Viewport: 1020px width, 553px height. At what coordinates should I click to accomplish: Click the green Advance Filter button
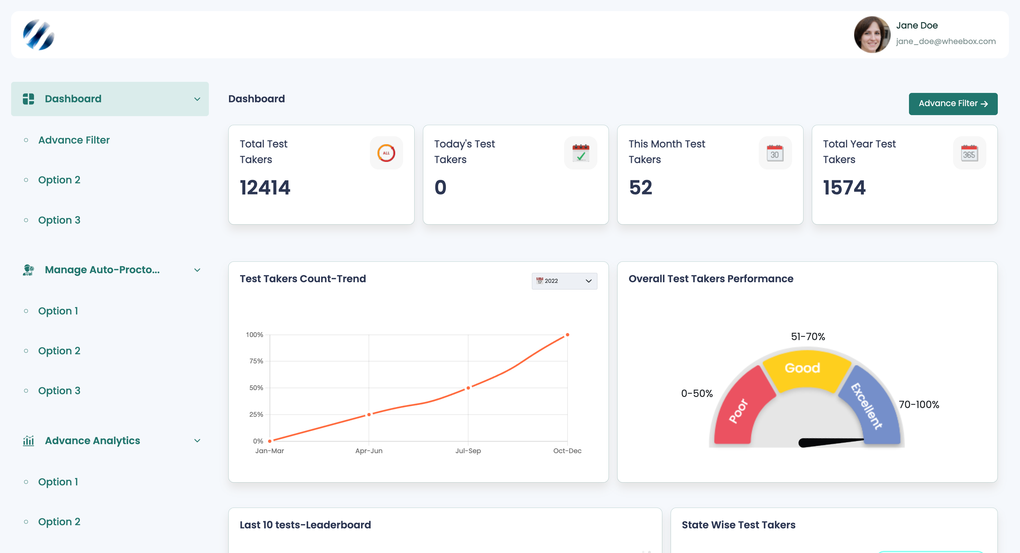coord(953,104)
